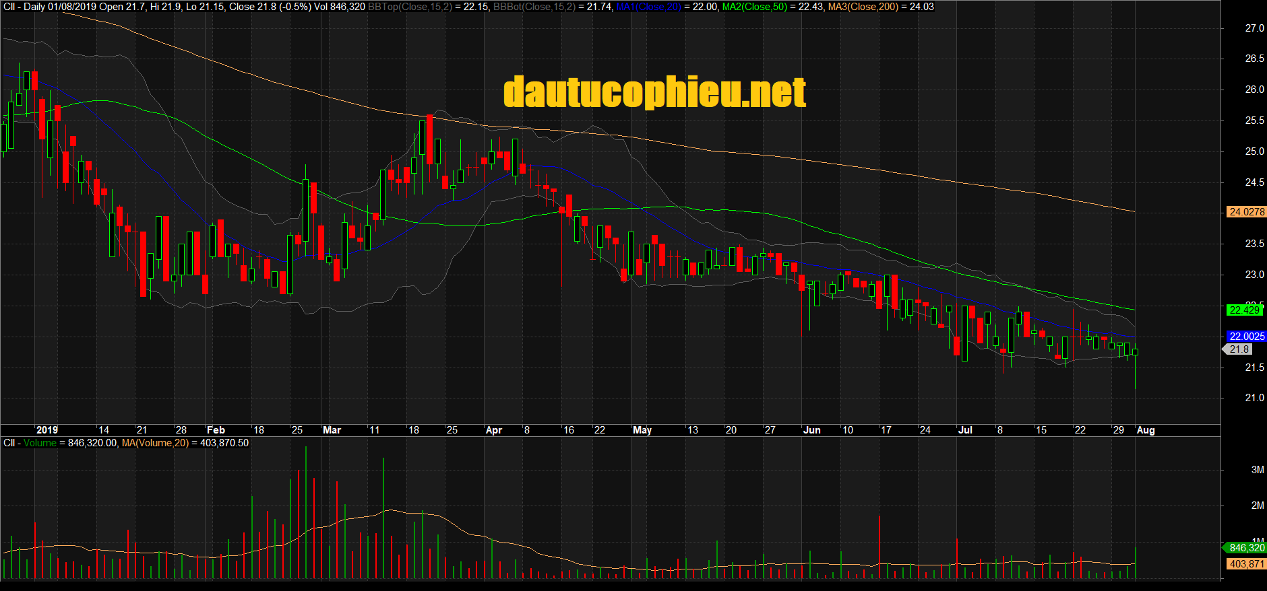Click the 21.5 price axis label

[x=1254, y=368]
